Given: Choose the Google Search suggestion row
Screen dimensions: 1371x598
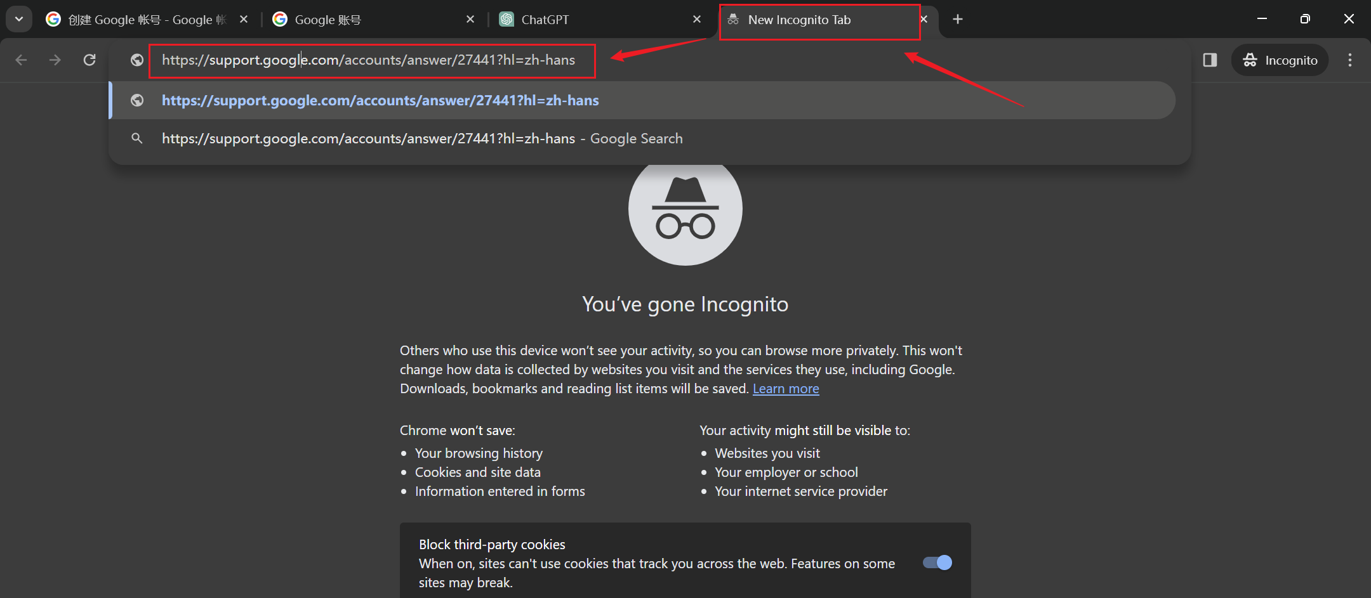Looking at the screenshot, I should (x=642, y=138).
